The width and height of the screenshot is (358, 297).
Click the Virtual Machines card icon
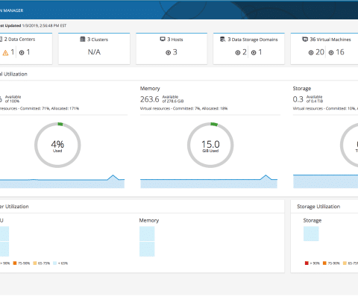pos(305,40)
